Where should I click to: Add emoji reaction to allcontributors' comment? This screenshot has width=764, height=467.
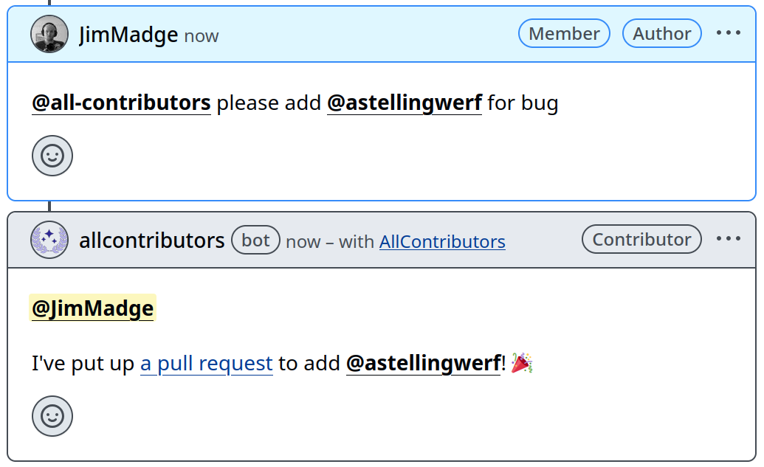click(x=52, y=416)
